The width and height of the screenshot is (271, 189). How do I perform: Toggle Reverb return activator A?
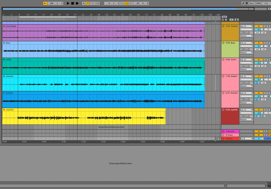[x=259, y=131]
